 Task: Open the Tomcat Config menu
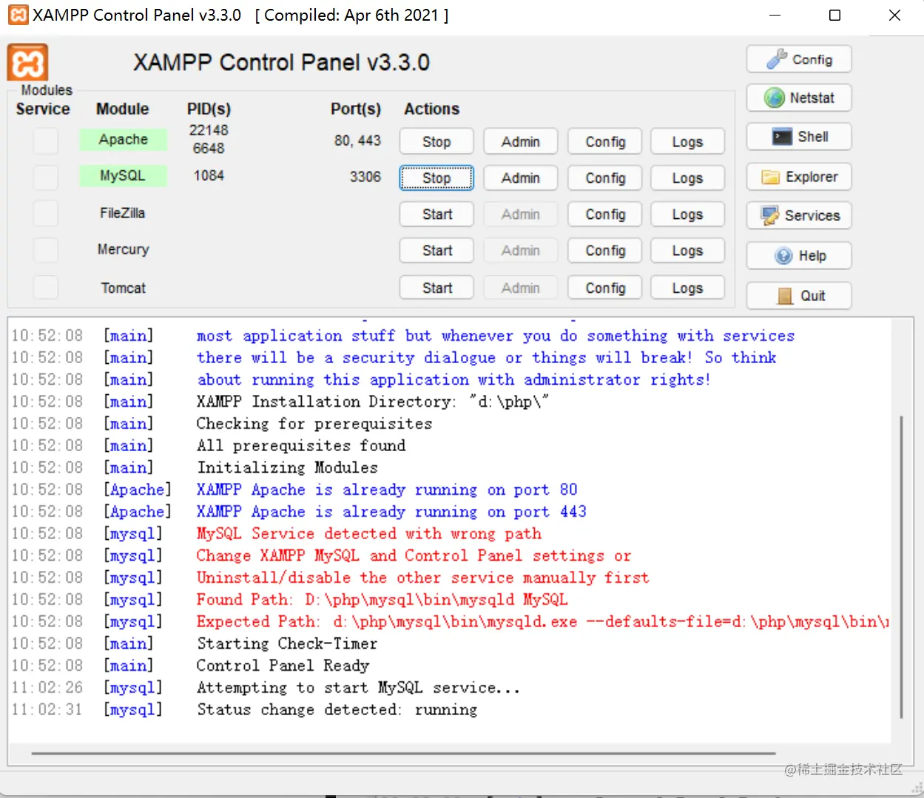[605, 288]
